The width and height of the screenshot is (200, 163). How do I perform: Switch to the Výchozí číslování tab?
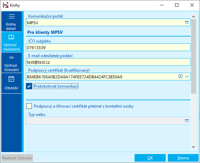(11, 62)
